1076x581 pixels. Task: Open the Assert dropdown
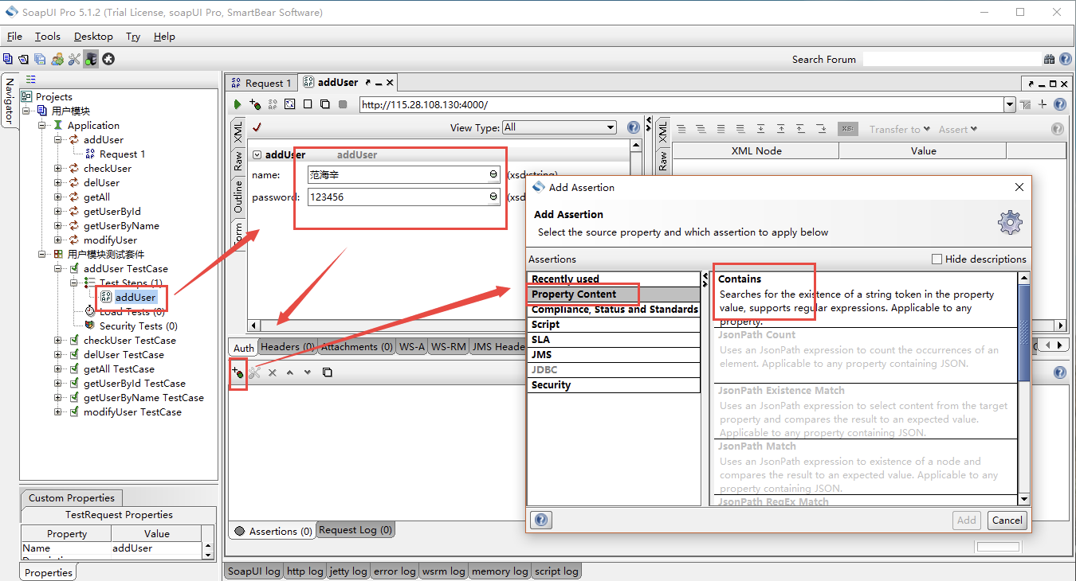(x=957, y=129)
